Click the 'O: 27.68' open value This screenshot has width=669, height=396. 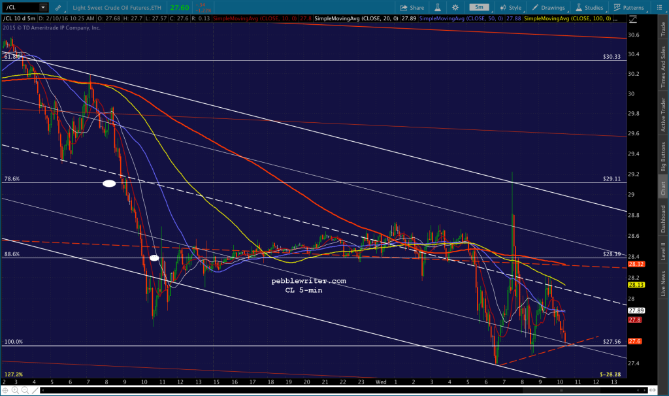click(x=109, y=19)
